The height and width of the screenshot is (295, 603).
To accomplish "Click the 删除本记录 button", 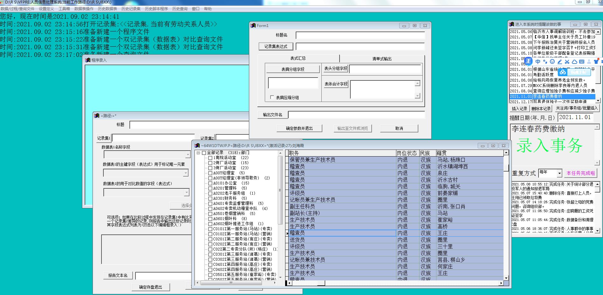I will (541, 109).
